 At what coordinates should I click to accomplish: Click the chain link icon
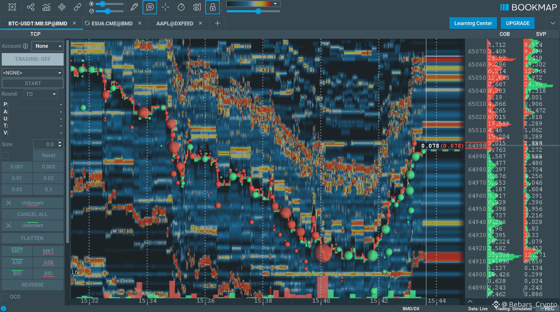[x=77, y=7]
